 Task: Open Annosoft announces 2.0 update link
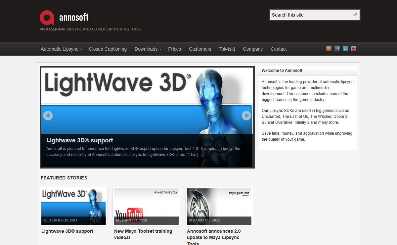[x=214, y=237]
